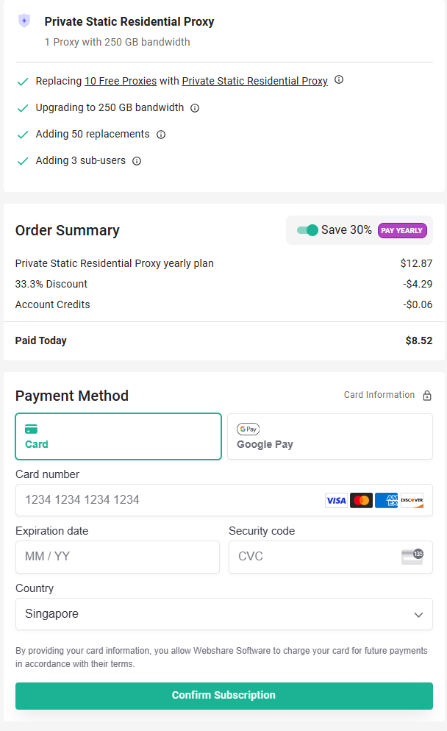Toggle the Save 30% yearly billing switch
447x731 pixels.
pyautogui.click(x=307, y=230)
